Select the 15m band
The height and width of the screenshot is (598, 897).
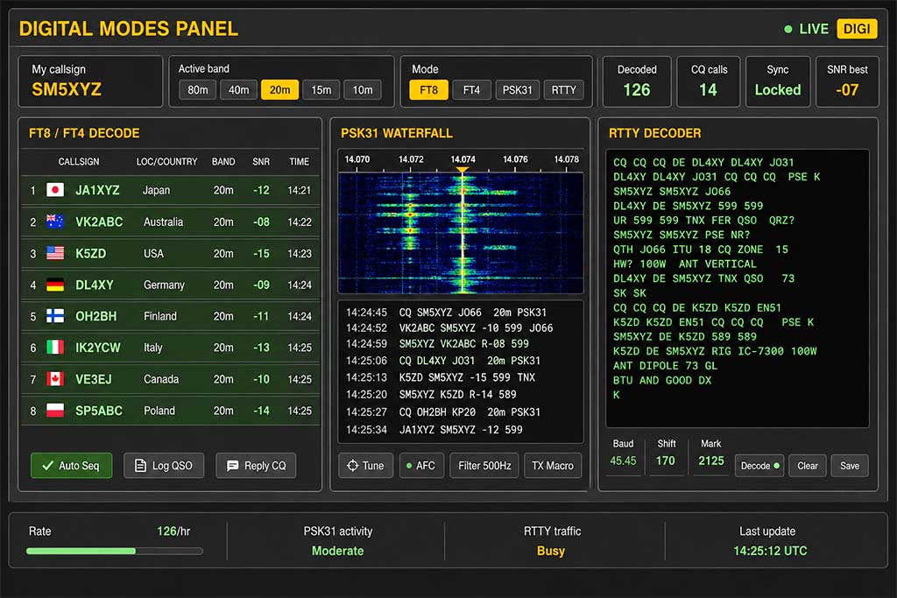(321, 90)
